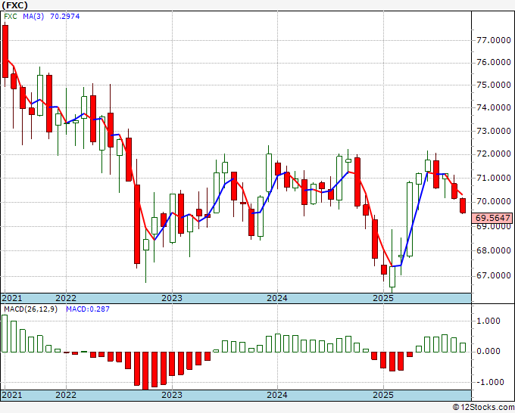Click the 2023 marker on price timeline

tap(172, 298)
